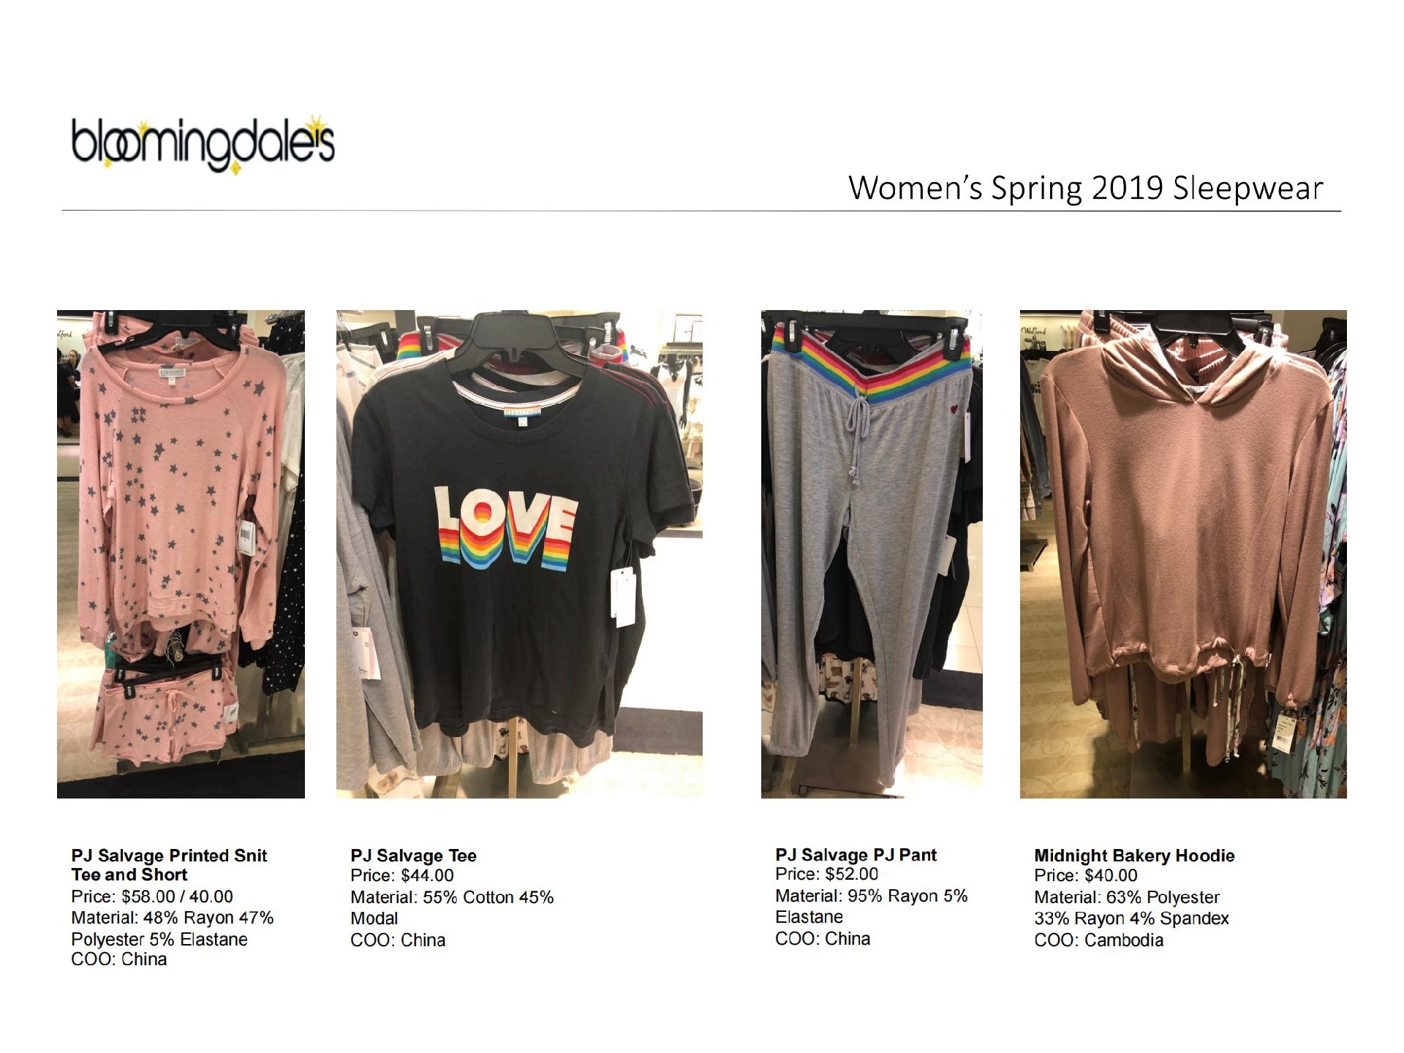Screen dimensions: 1404x1053
Task: Click the 55% Cotton 45% Modal material text
Action: click(452, 907)
